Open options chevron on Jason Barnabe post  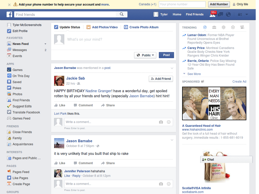172,140
